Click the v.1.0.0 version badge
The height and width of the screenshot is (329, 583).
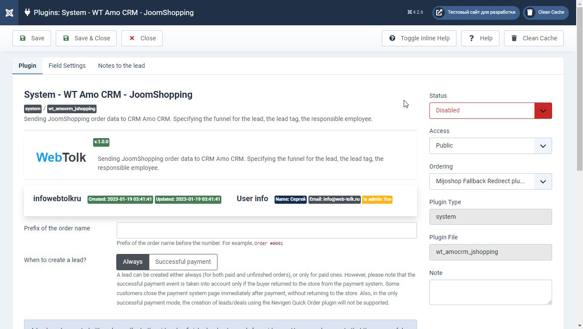point(101,142)
